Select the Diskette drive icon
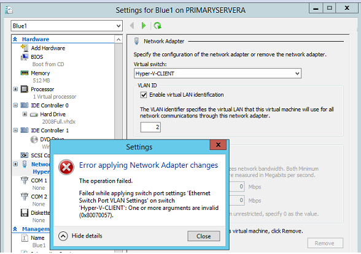The height and width of the screenshot is (254, 361). pyautogui.click(x=25, y=213)
